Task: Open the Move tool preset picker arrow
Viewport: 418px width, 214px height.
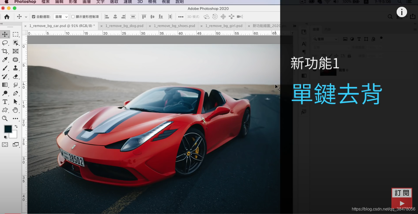Action: (26, 17)
